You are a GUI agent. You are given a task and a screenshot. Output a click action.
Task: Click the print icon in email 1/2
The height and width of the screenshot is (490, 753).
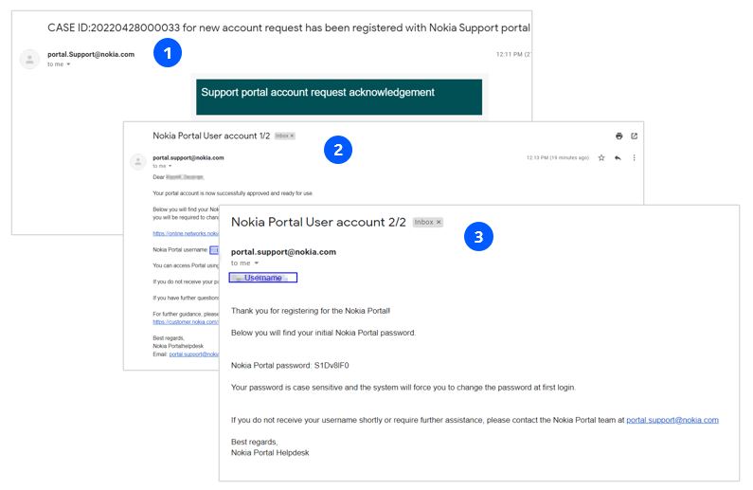[619, 136]
